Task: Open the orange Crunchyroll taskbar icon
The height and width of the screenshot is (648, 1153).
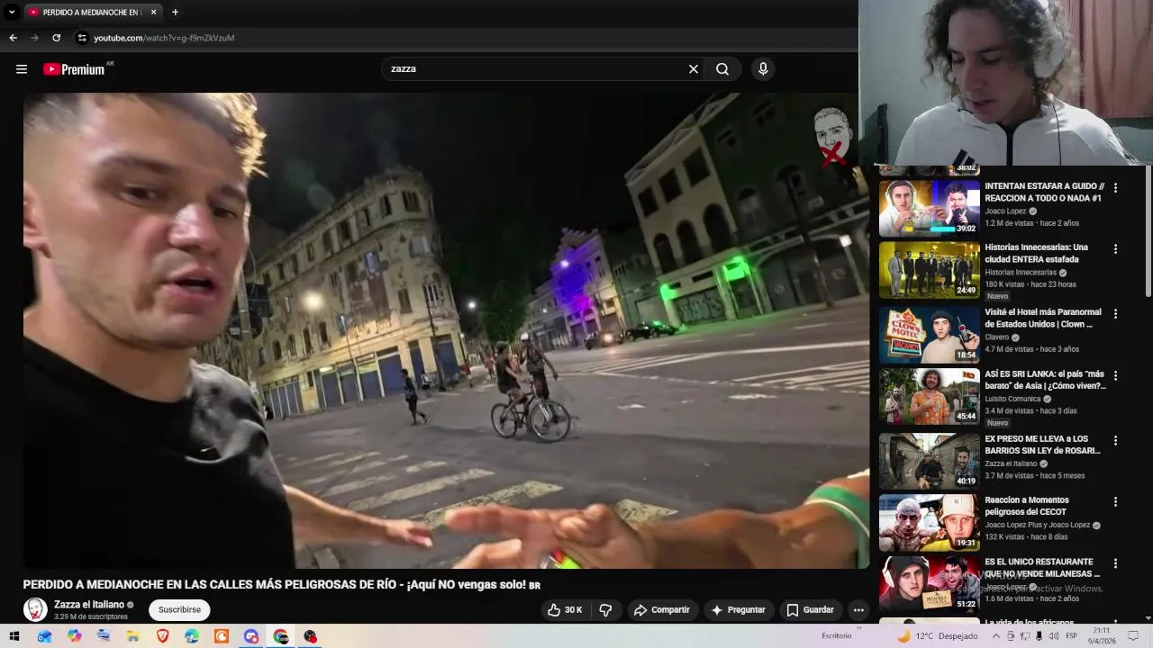Action: (x=222, y=636)
